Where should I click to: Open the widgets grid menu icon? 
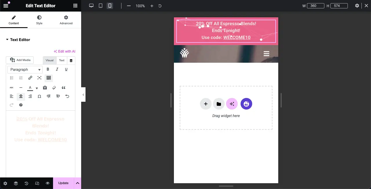pyautogui.click(x=75, y=6)
